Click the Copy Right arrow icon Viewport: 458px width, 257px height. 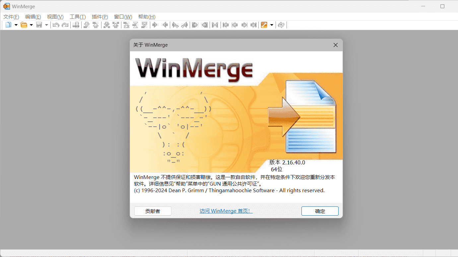pos(155,25)
